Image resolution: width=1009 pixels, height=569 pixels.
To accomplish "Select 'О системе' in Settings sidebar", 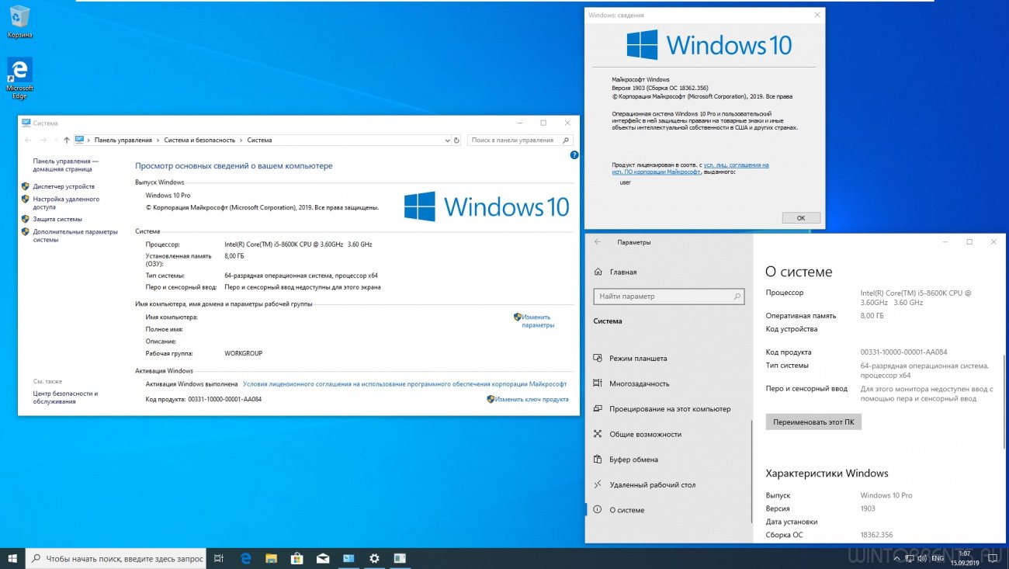I will tap(626, 510).
